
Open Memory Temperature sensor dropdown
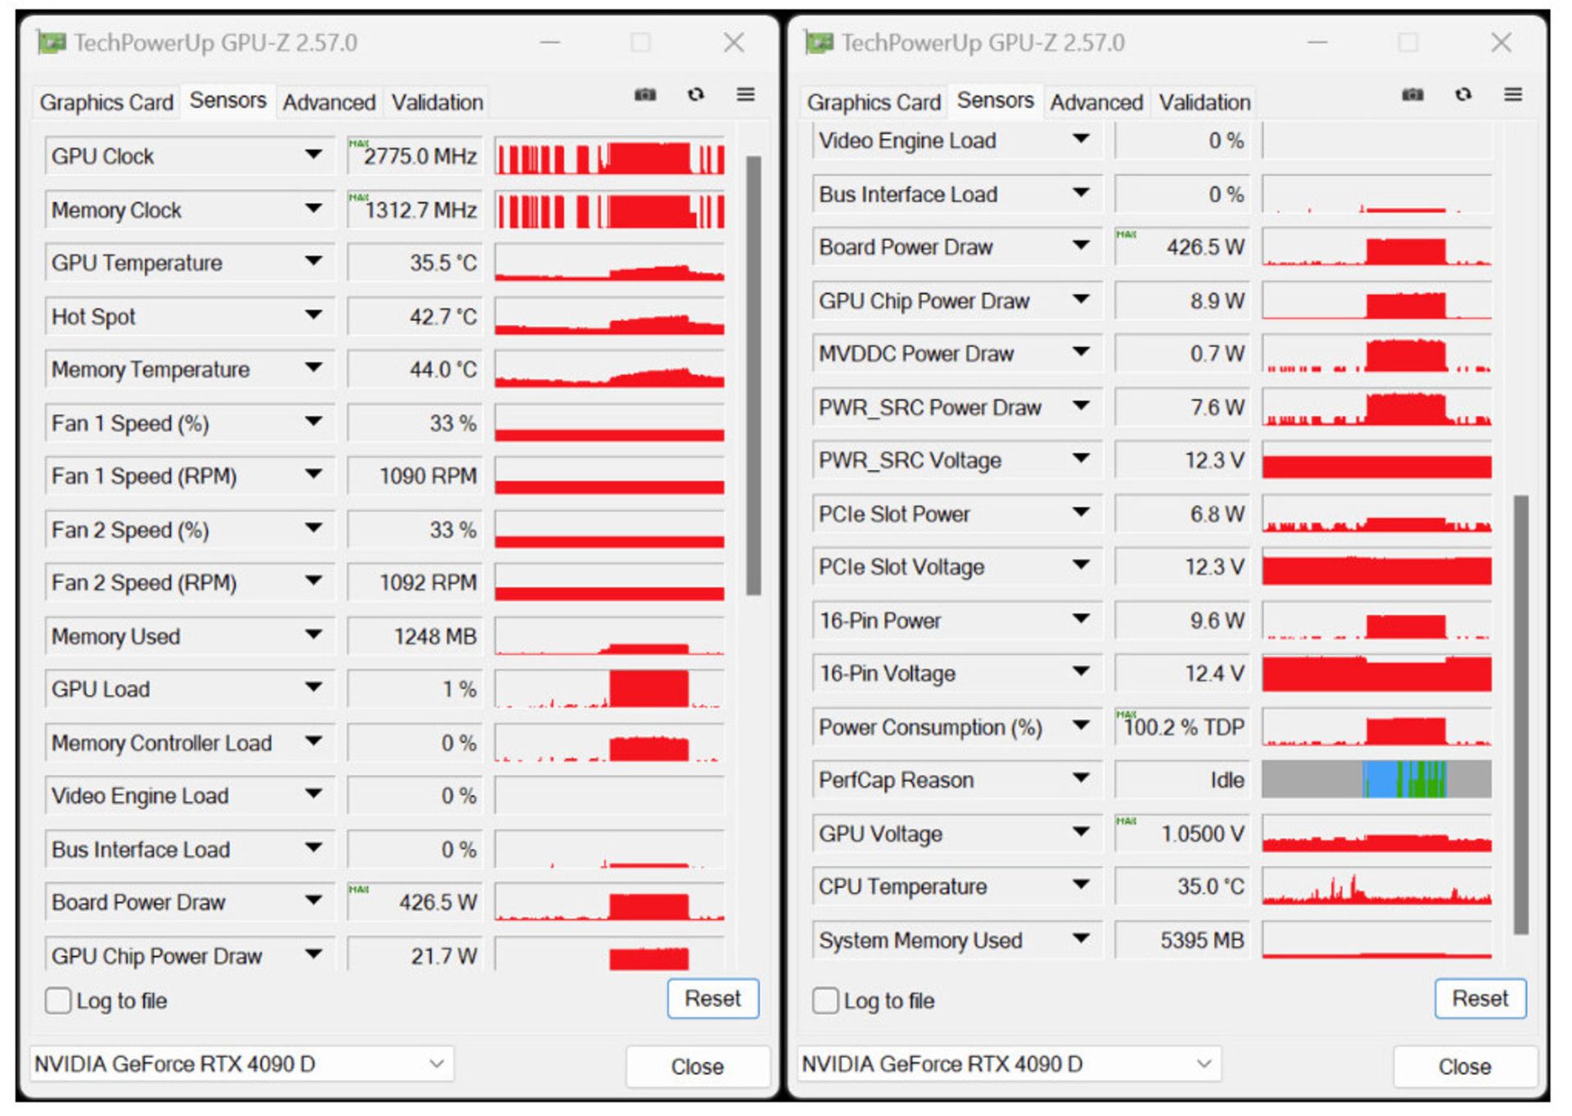tap(314, 368)
